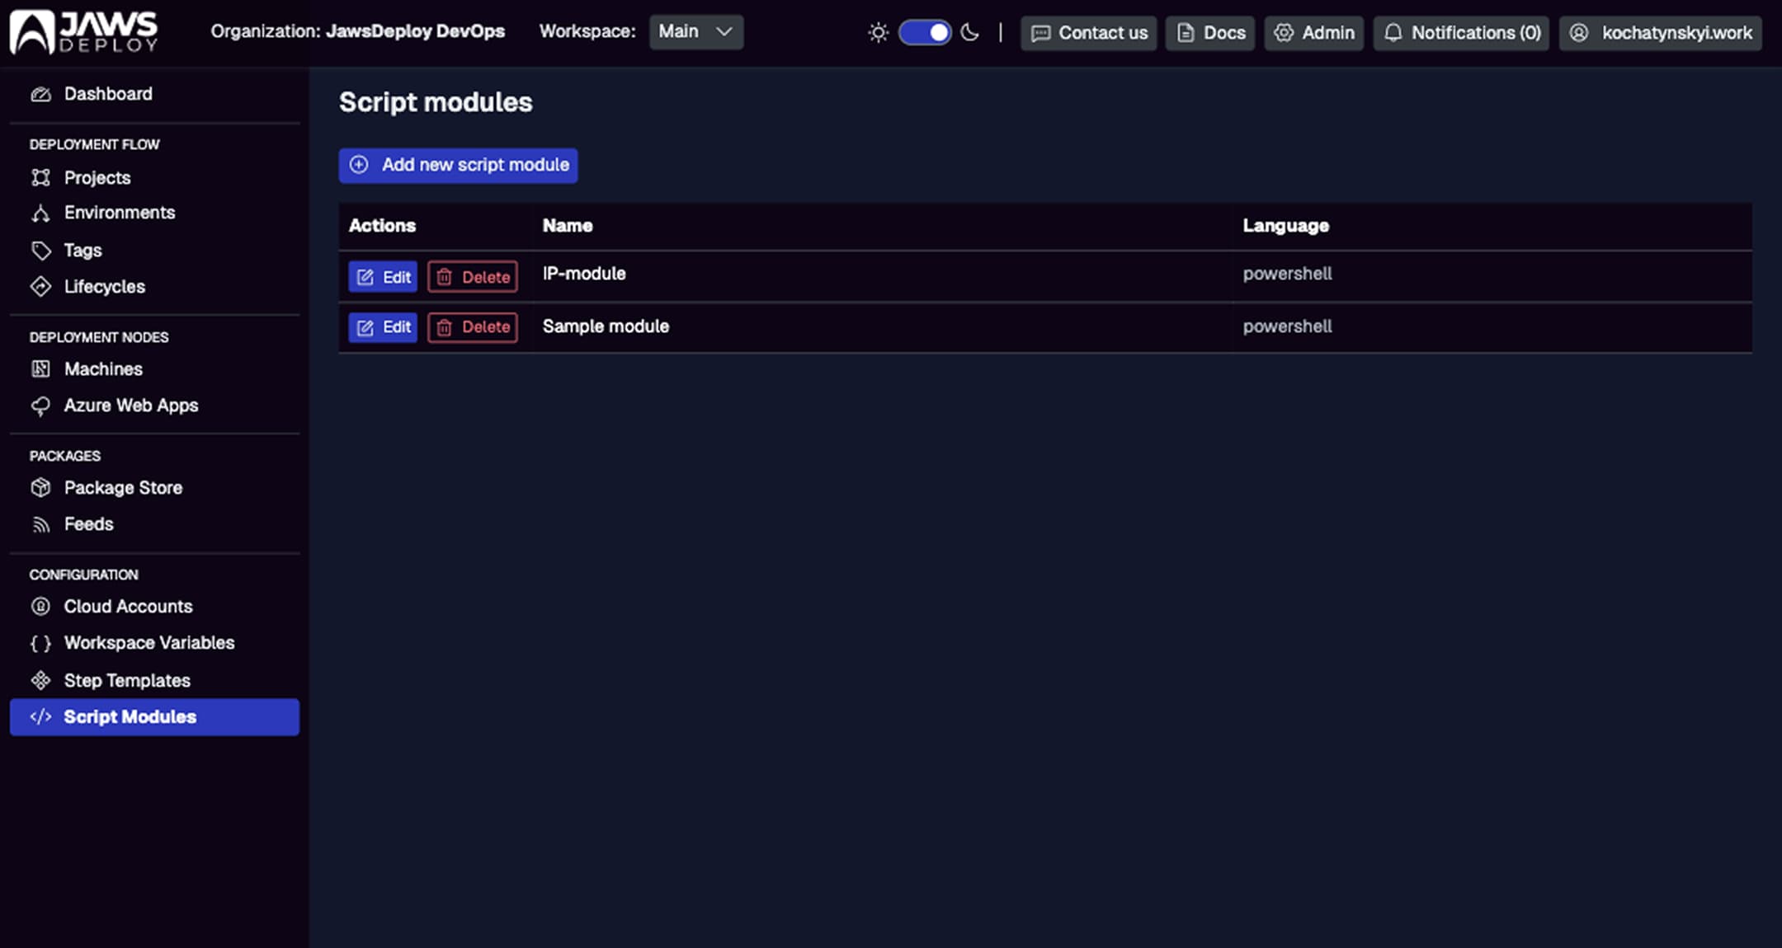Viewport: 1782px width, 948px height.
Task: Click the Feeds icon
Action: pos(41,523)
